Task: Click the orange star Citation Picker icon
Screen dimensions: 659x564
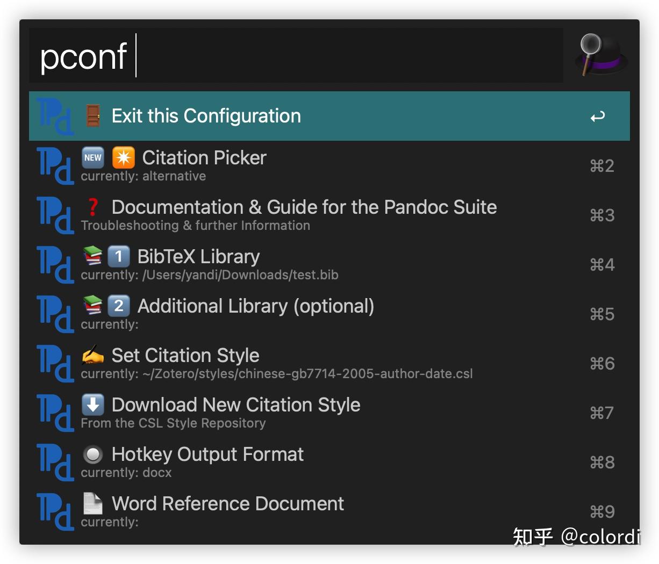Action: 123,157
